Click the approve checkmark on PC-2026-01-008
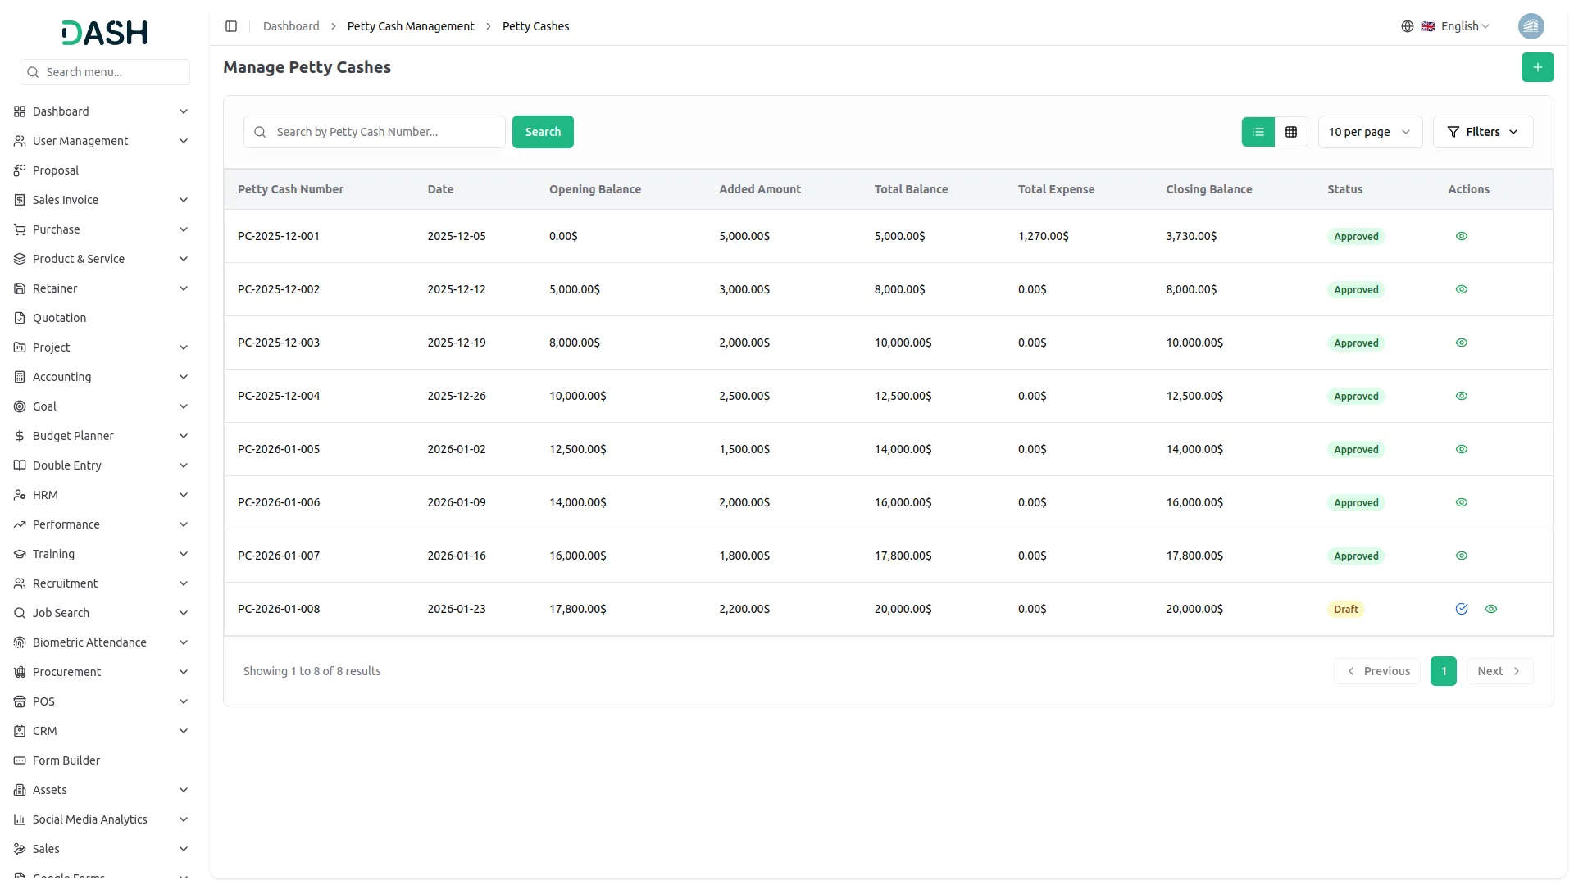Viewport: 1574px width, 885px height. pos(1462,609)
